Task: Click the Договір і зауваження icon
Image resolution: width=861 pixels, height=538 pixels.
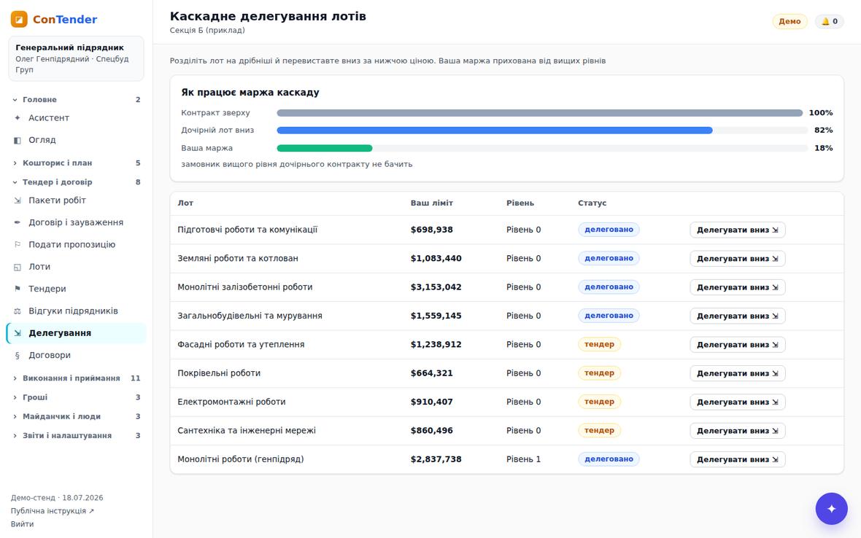Action: tap(17, 222)
